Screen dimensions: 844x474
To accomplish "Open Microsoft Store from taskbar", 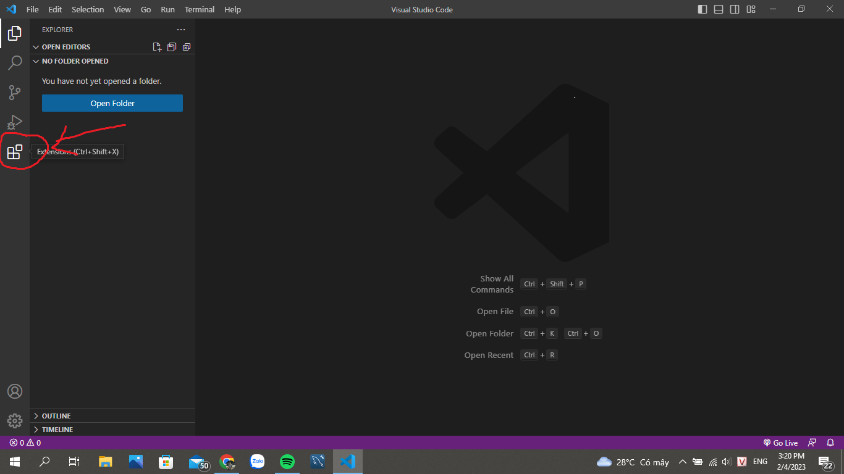I will (x=166, y=462).
